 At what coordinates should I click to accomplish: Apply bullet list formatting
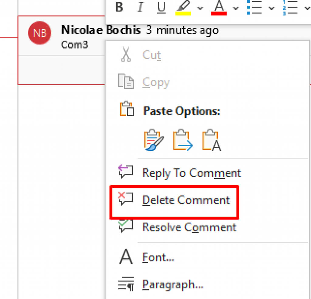click(x=255, y=7)
